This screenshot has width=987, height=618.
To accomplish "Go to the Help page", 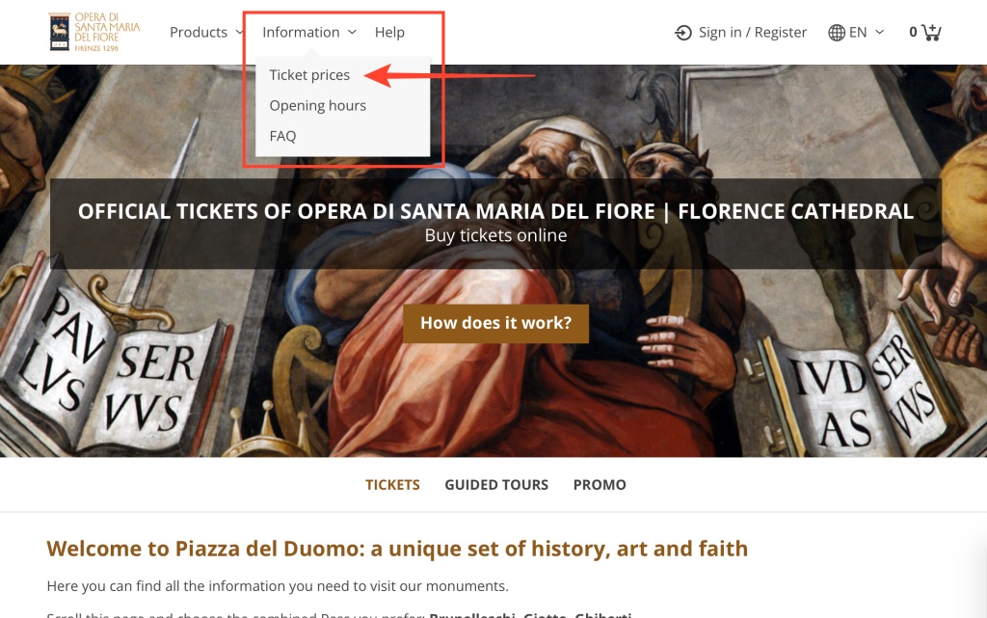I will point(389,32).
